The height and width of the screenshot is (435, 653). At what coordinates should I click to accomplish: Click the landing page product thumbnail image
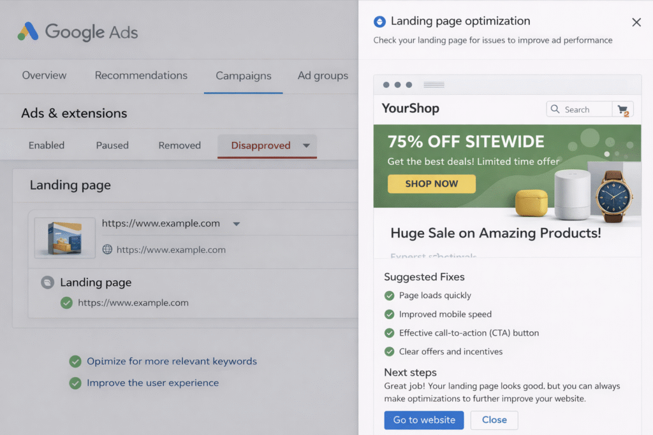coord(65,238)
